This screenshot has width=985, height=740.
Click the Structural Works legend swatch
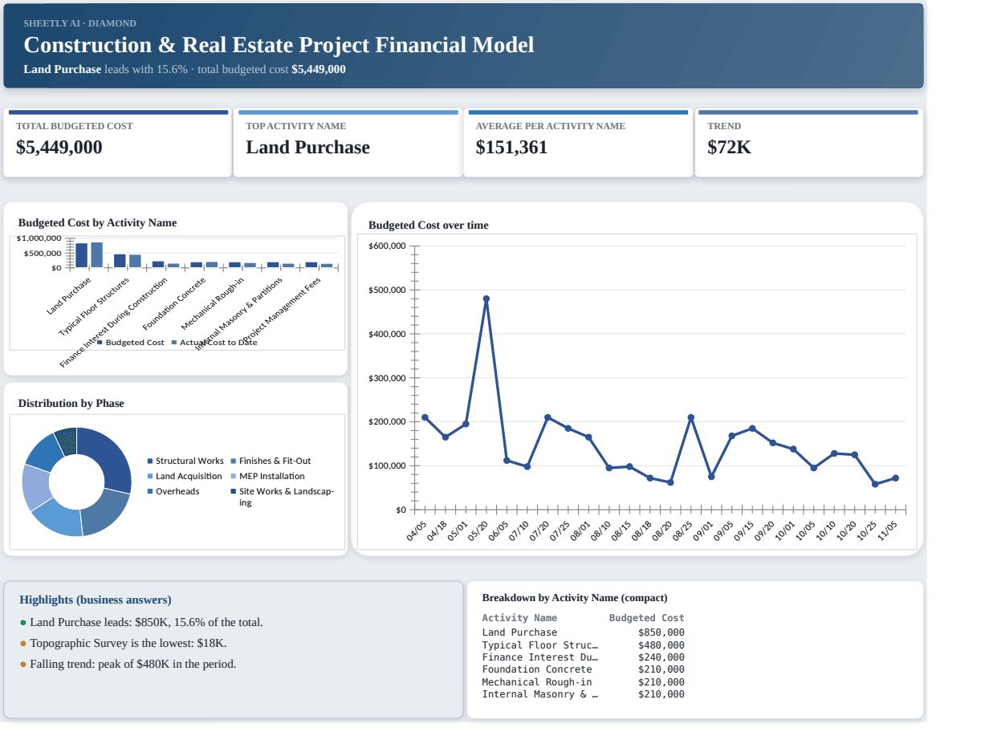click(150, 461)
